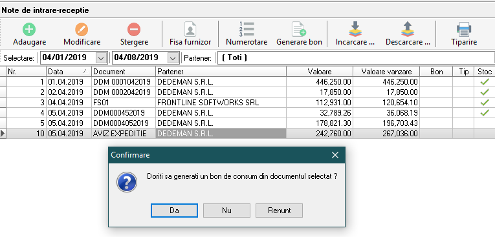Click value 242,760.00
Image resolution: width=495 pixels, height=237 pixels.
pyautogui.click(x=320, y=134)
